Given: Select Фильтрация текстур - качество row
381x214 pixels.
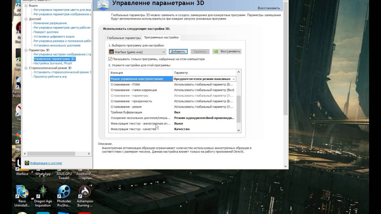Looking at the screenshot, I should (x=172, y=129).
